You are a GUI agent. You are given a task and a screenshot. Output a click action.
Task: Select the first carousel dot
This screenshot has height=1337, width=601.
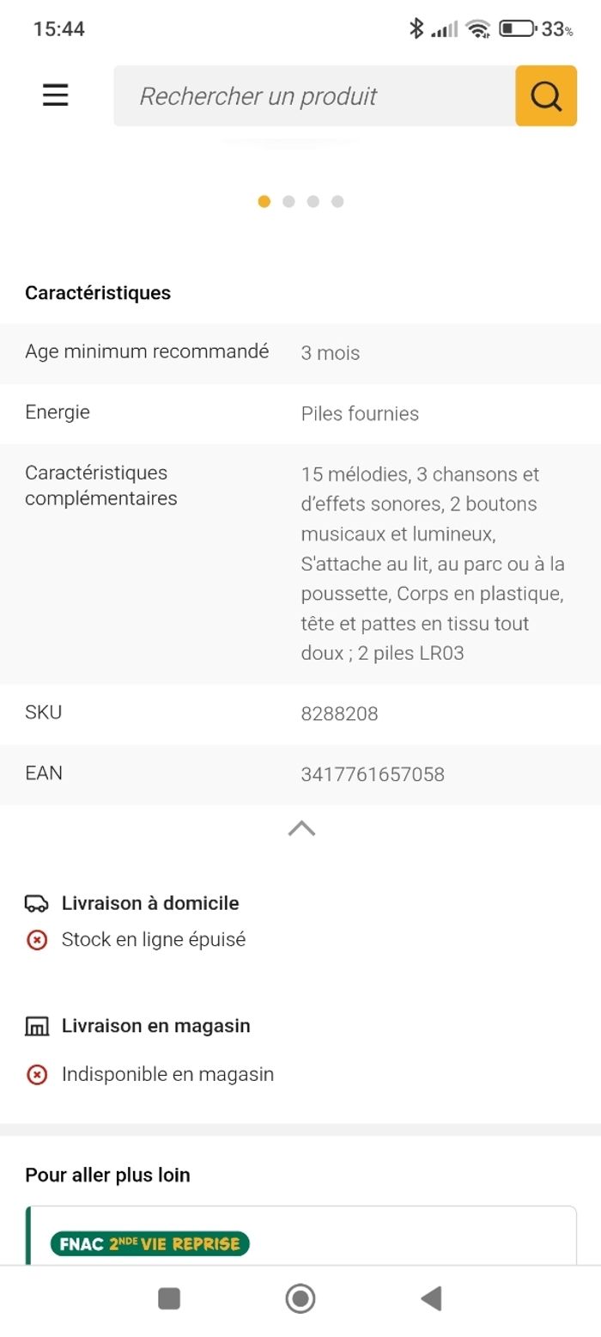(264, 201)
